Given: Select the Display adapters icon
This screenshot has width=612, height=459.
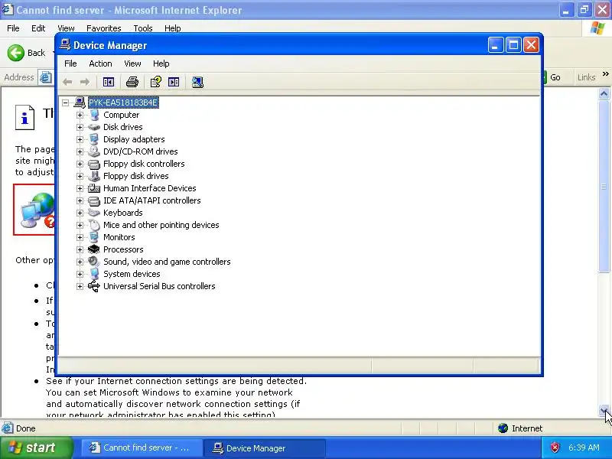Looking at the screenshot, I should pos(94,139).
